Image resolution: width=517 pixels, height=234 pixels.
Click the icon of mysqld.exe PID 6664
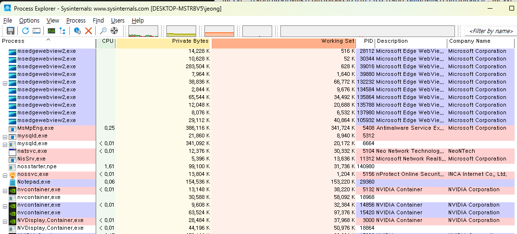pos(12,144)
